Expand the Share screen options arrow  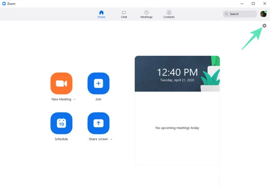pos(111,139)
